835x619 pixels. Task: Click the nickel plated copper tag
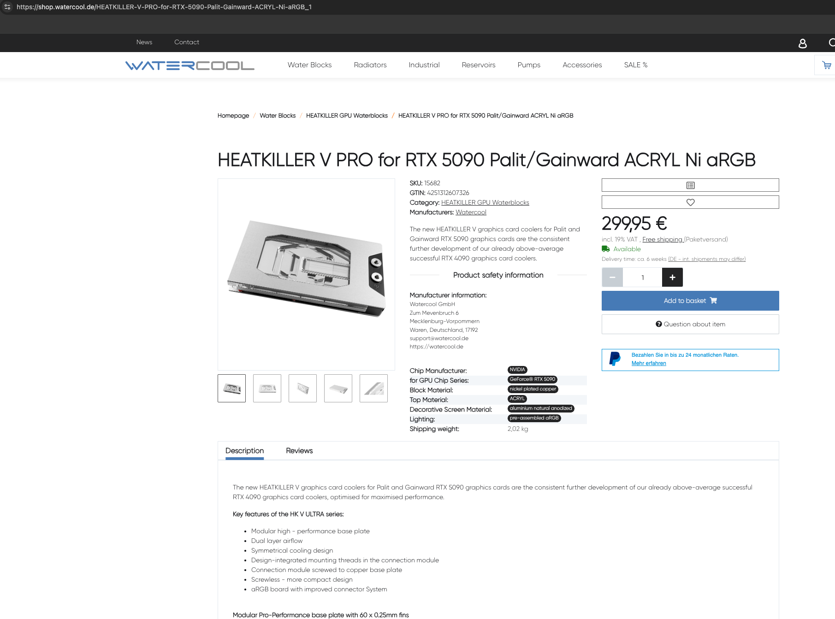click(x=533, y=389)
